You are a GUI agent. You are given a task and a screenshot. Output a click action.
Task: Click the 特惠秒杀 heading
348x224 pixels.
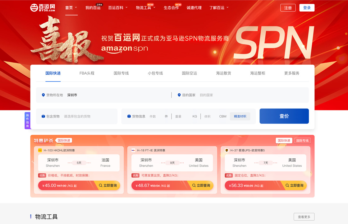pos(43,140)
